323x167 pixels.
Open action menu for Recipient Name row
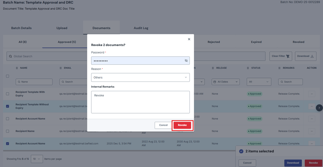[312, 131]
